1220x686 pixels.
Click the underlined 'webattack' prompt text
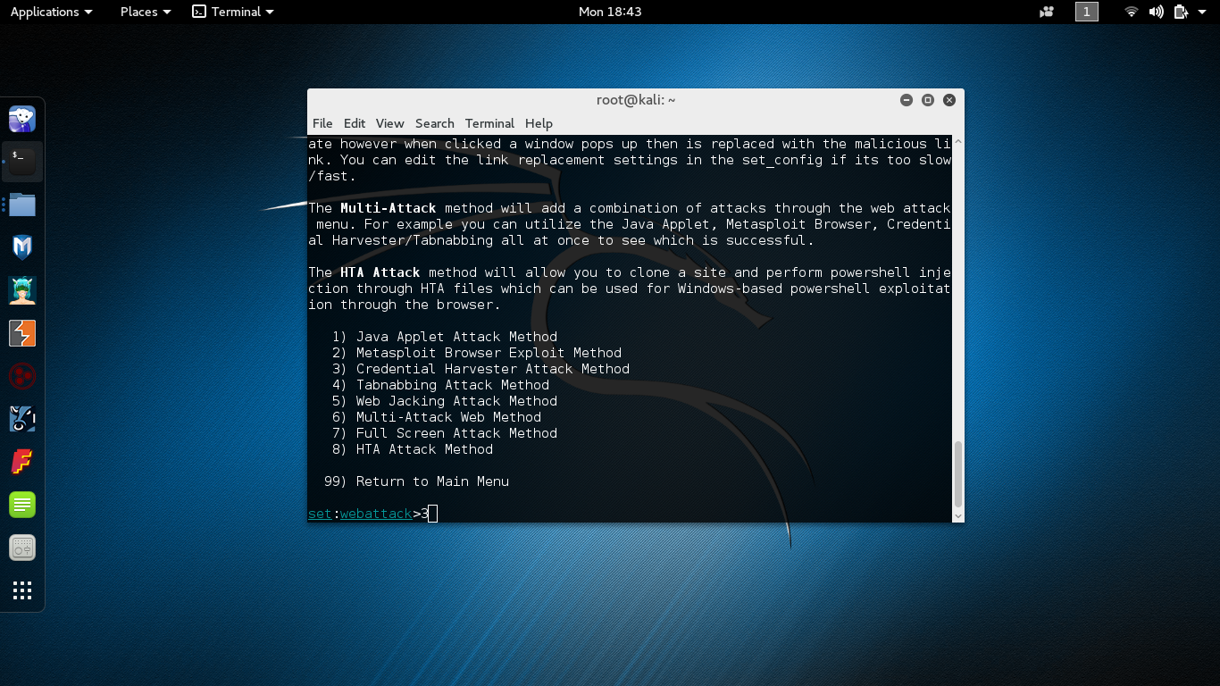pyautogui.click(x=376, y=514)
